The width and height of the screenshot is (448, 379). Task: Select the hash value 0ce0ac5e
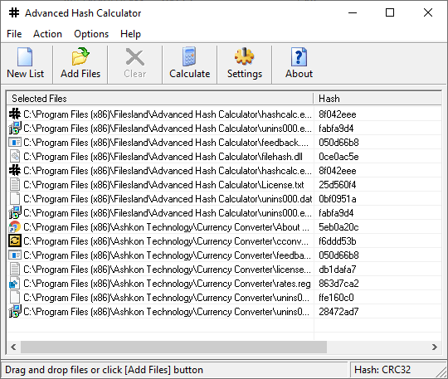pos(338,156)
